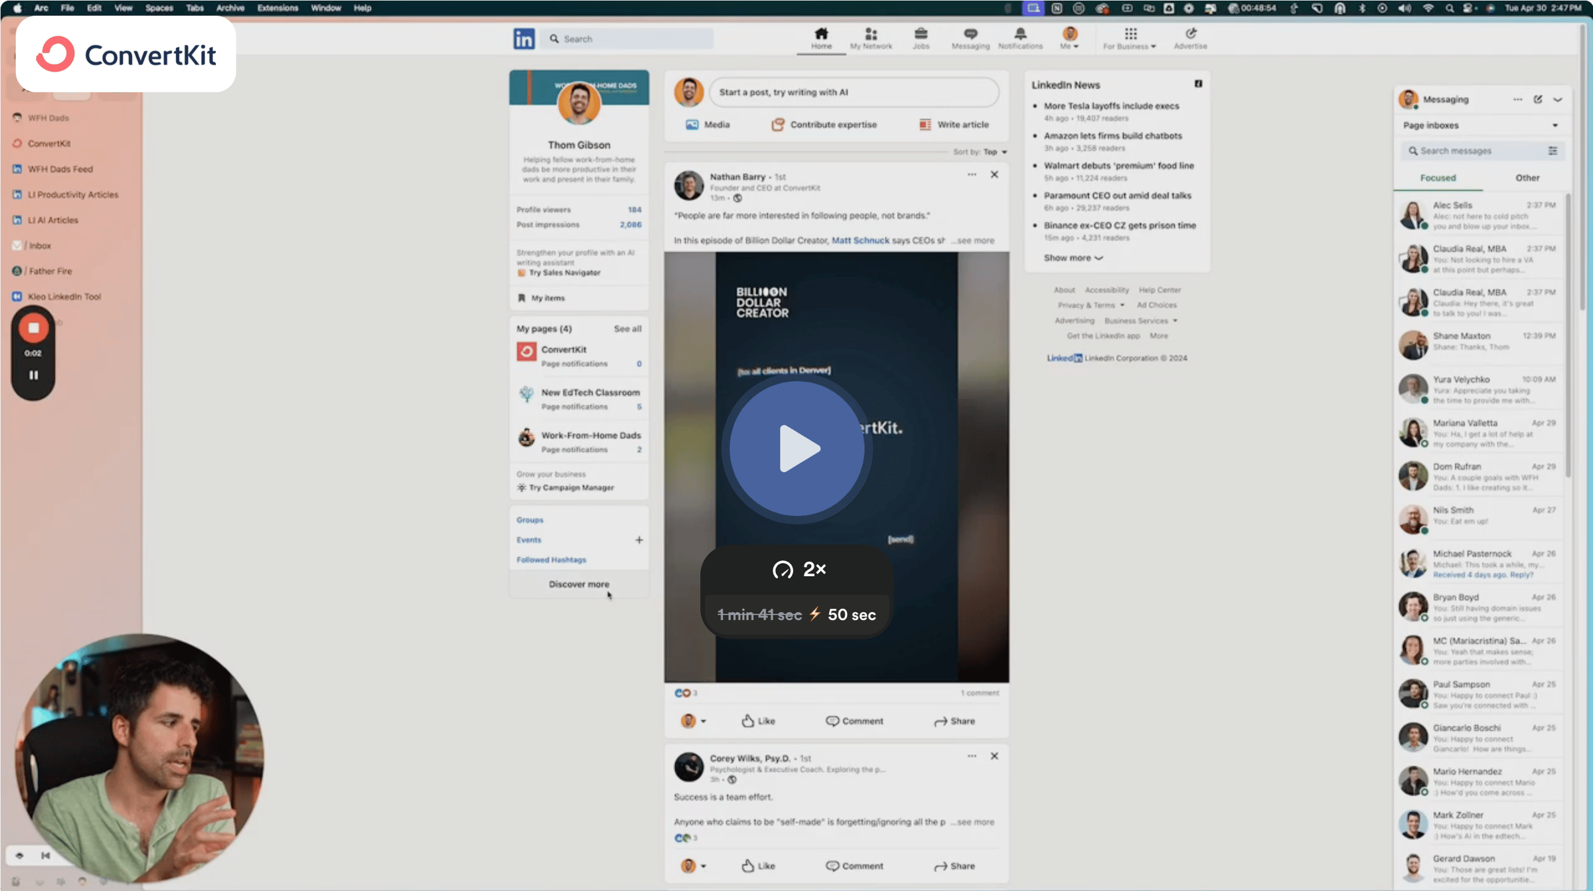Open Privacy & Terms dropdown
1593x891 pixels.
[1091, 305]
